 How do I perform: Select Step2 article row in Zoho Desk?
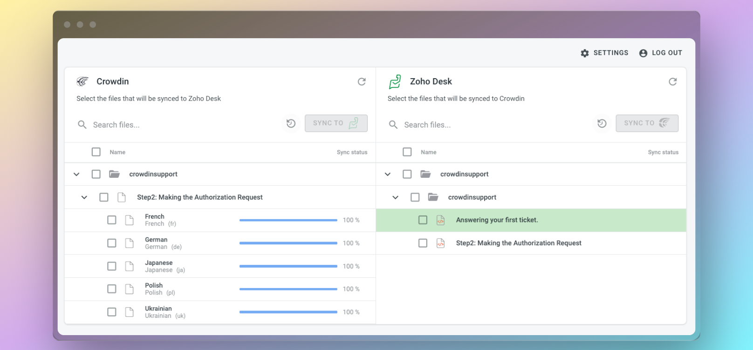point(531,243)
